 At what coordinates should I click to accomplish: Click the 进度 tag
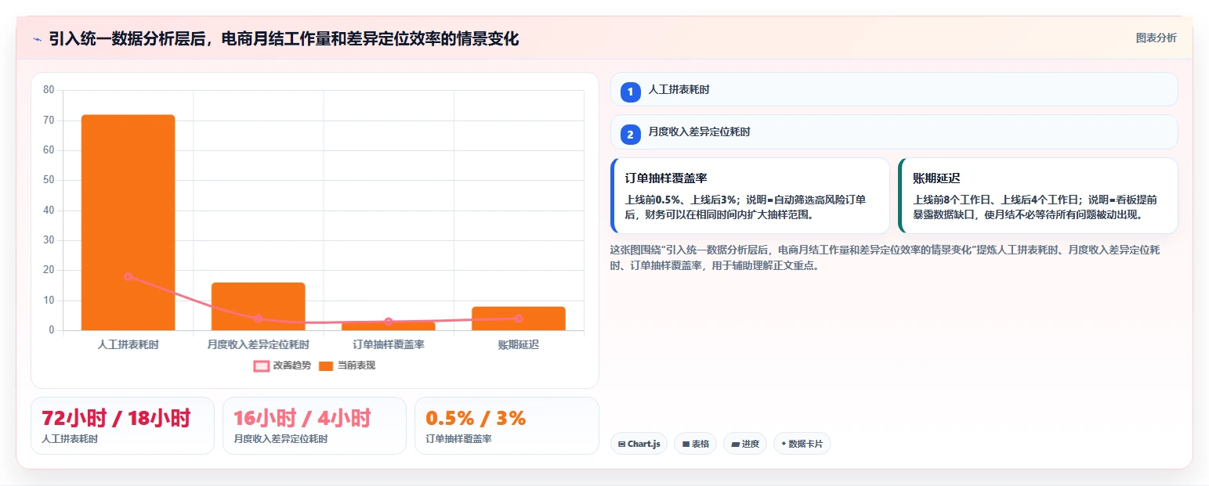[745, 444]
